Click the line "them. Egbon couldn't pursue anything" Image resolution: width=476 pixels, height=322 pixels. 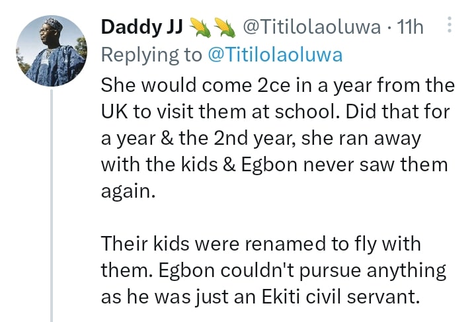coord(273,270)
